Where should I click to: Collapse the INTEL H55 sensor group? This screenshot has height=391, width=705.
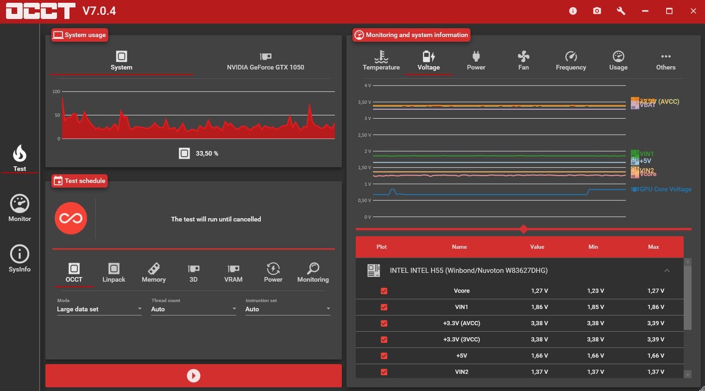point(667,271)
